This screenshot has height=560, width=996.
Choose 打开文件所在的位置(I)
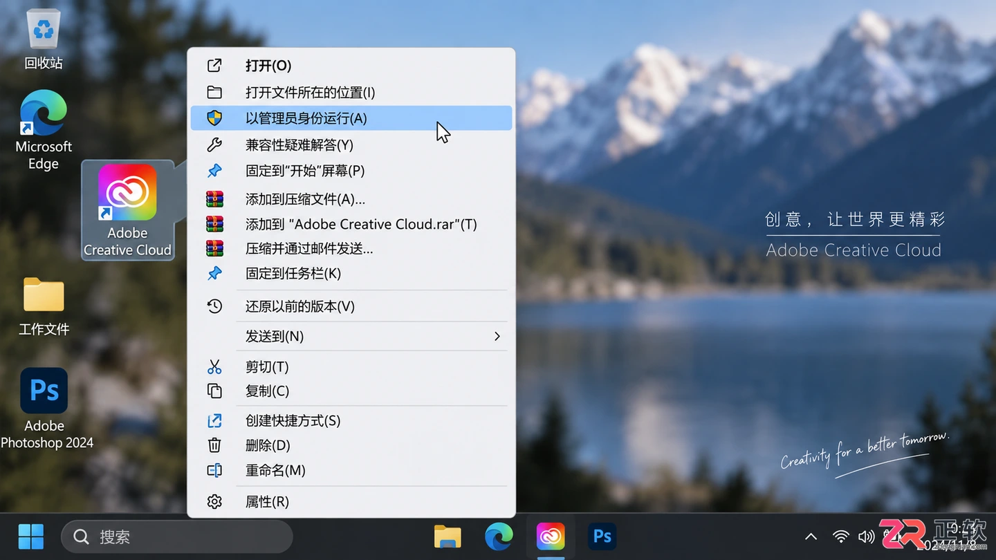click(x=351, y=92)
